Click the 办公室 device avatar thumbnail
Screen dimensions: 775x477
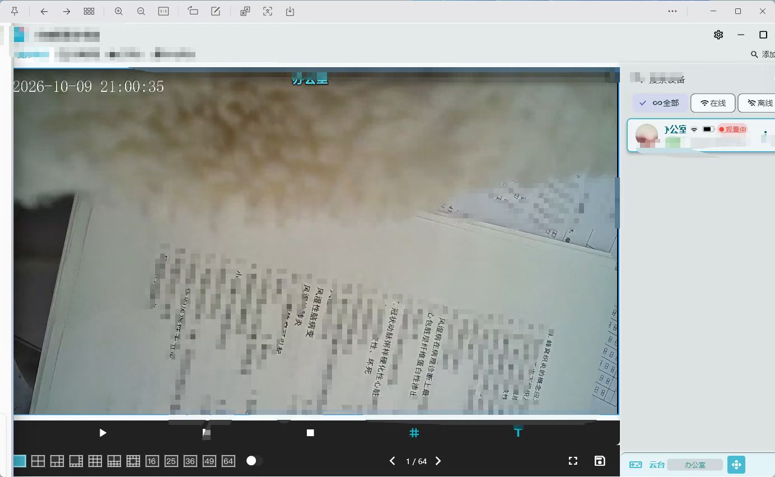pyautogui.click(x=647, y=135)
